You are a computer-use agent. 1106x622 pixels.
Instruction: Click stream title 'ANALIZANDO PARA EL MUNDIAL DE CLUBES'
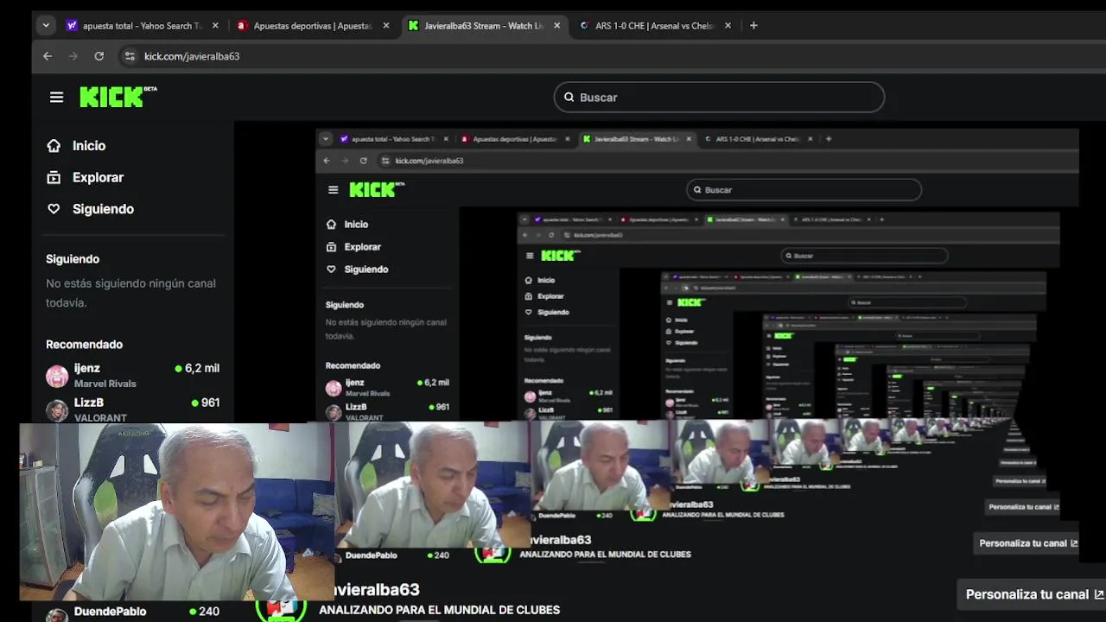(x=440, y=610)
